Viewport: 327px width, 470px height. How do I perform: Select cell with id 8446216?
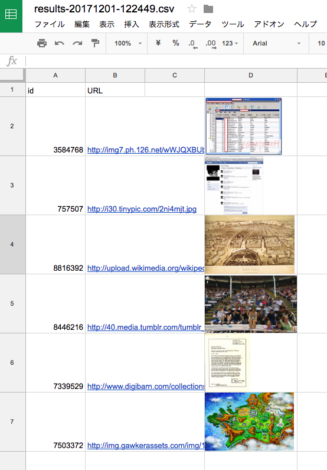pyautogui.click(x=55, y=303)
